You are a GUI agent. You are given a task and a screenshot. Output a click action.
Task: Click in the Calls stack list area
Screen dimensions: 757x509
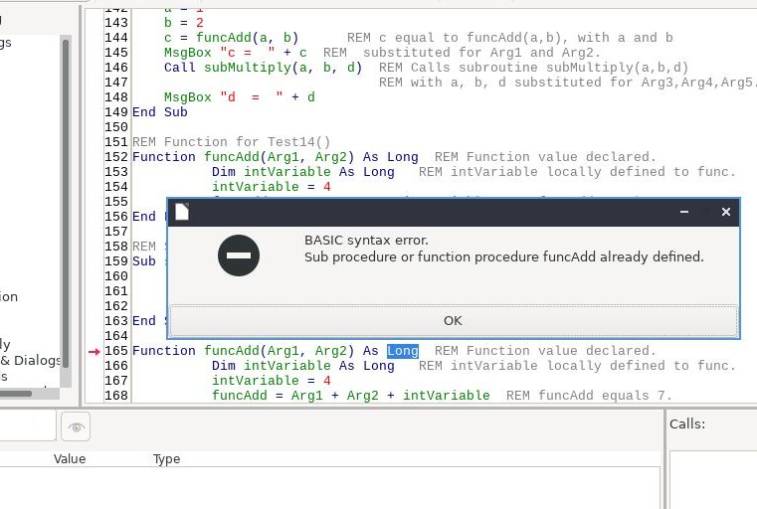click(713, 479)
